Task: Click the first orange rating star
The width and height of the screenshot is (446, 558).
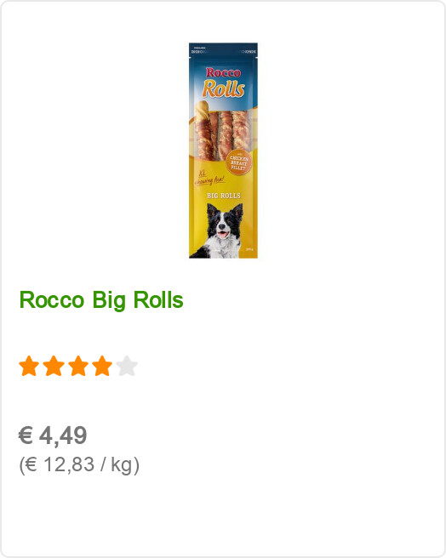Action: click(29, 366)
